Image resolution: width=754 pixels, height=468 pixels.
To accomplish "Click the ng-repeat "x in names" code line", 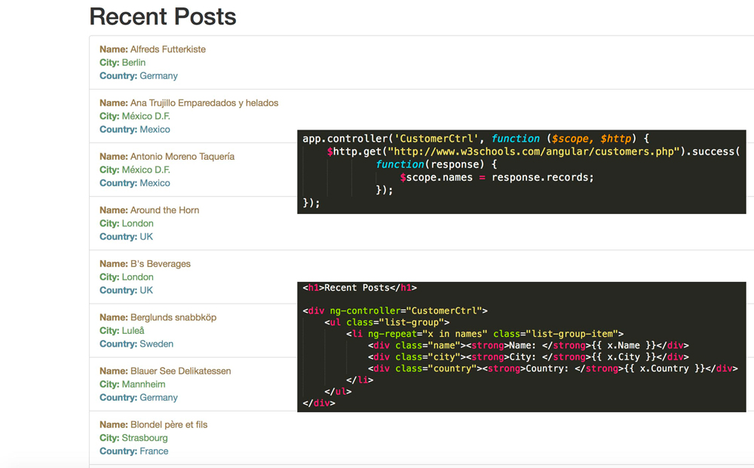I will [x=484, y=334].
